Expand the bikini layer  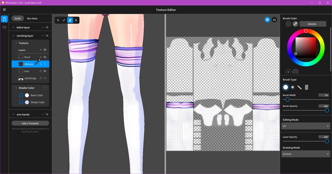(13, 27)
